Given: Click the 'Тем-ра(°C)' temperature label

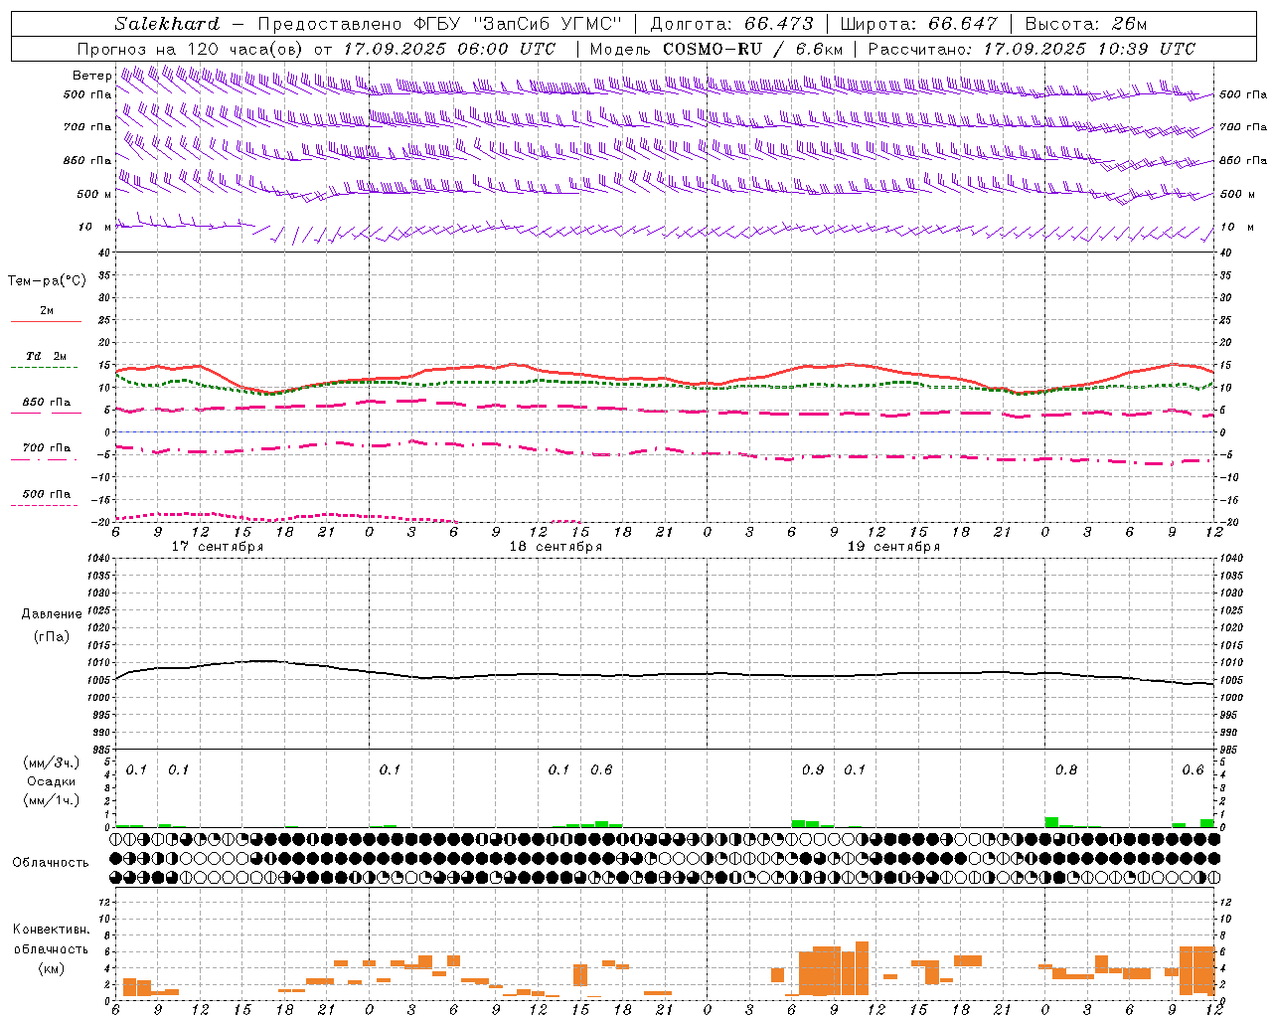Looking at the screenshot, I should [x=47, y=281].
